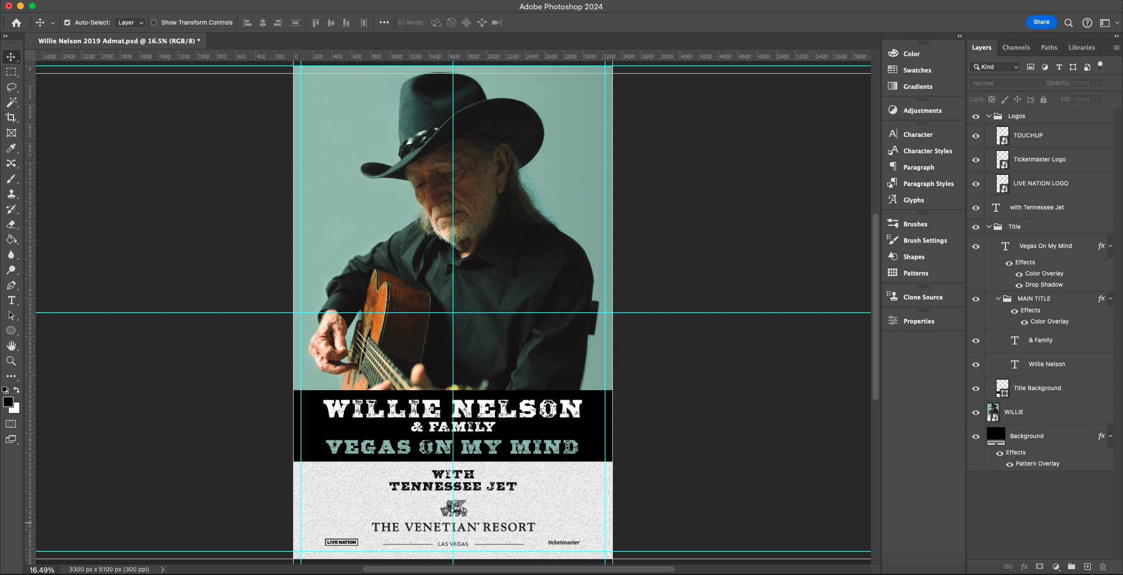Collapse the Title group
This screenshot has height=575, width=1123.
pos(989,227)
